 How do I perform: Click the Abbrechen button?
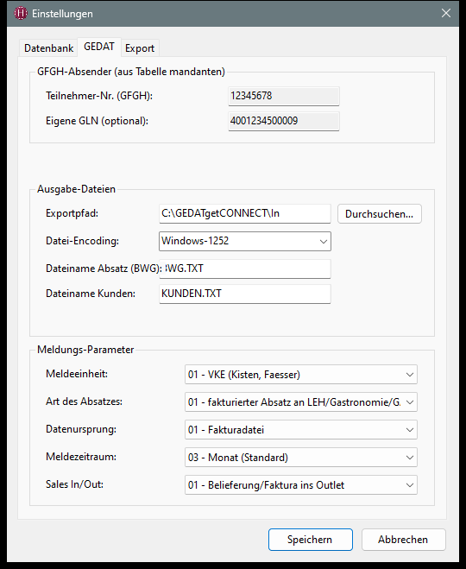tap(403, 540)
